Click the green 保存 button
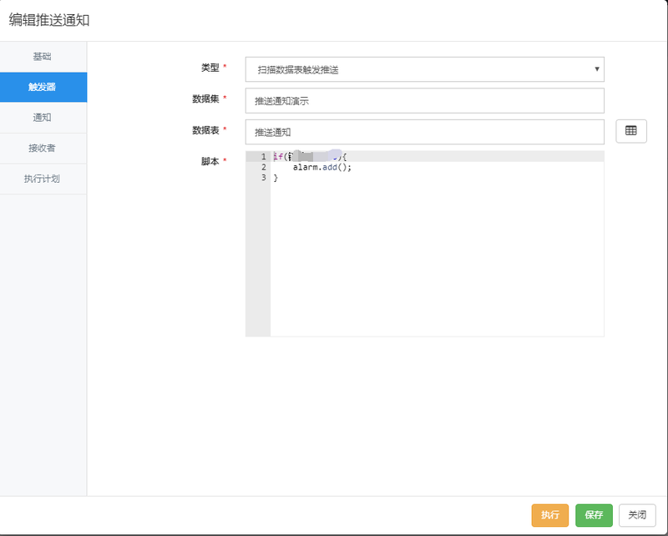The height and width of the screenshot is (536, 668). pyautogui.click(x=594, y=515)
